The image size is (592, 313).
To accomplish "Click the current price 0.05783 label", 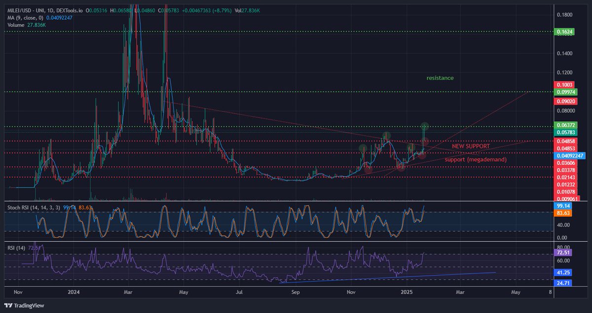I will point(565,133).
